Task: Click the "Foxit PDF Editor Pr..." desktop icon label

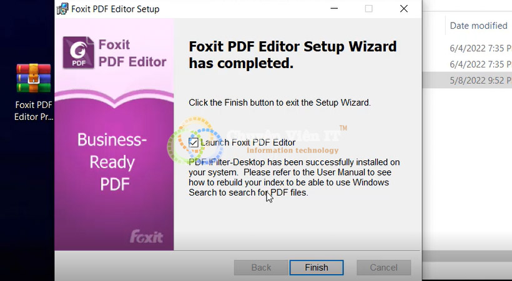Action: pyautogui.click(x=34, y=111)
